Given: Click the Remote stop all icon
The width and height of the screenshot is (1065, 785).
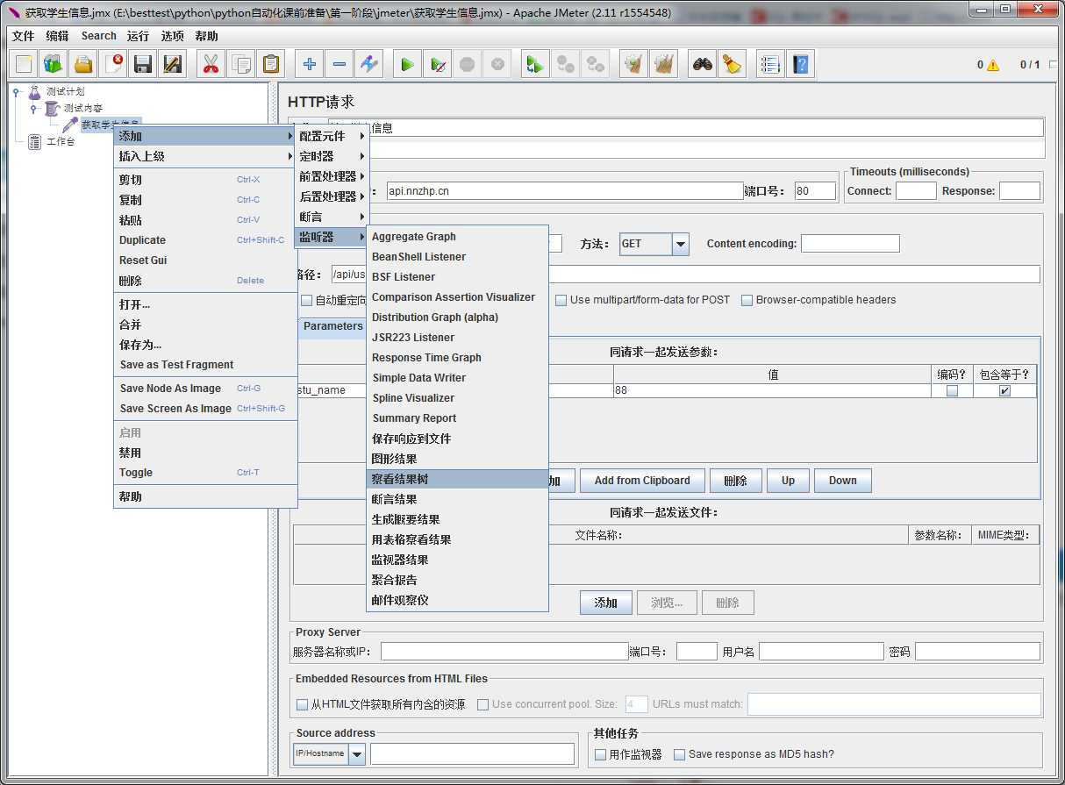Looking at the screenshot, I should point(564,64).
